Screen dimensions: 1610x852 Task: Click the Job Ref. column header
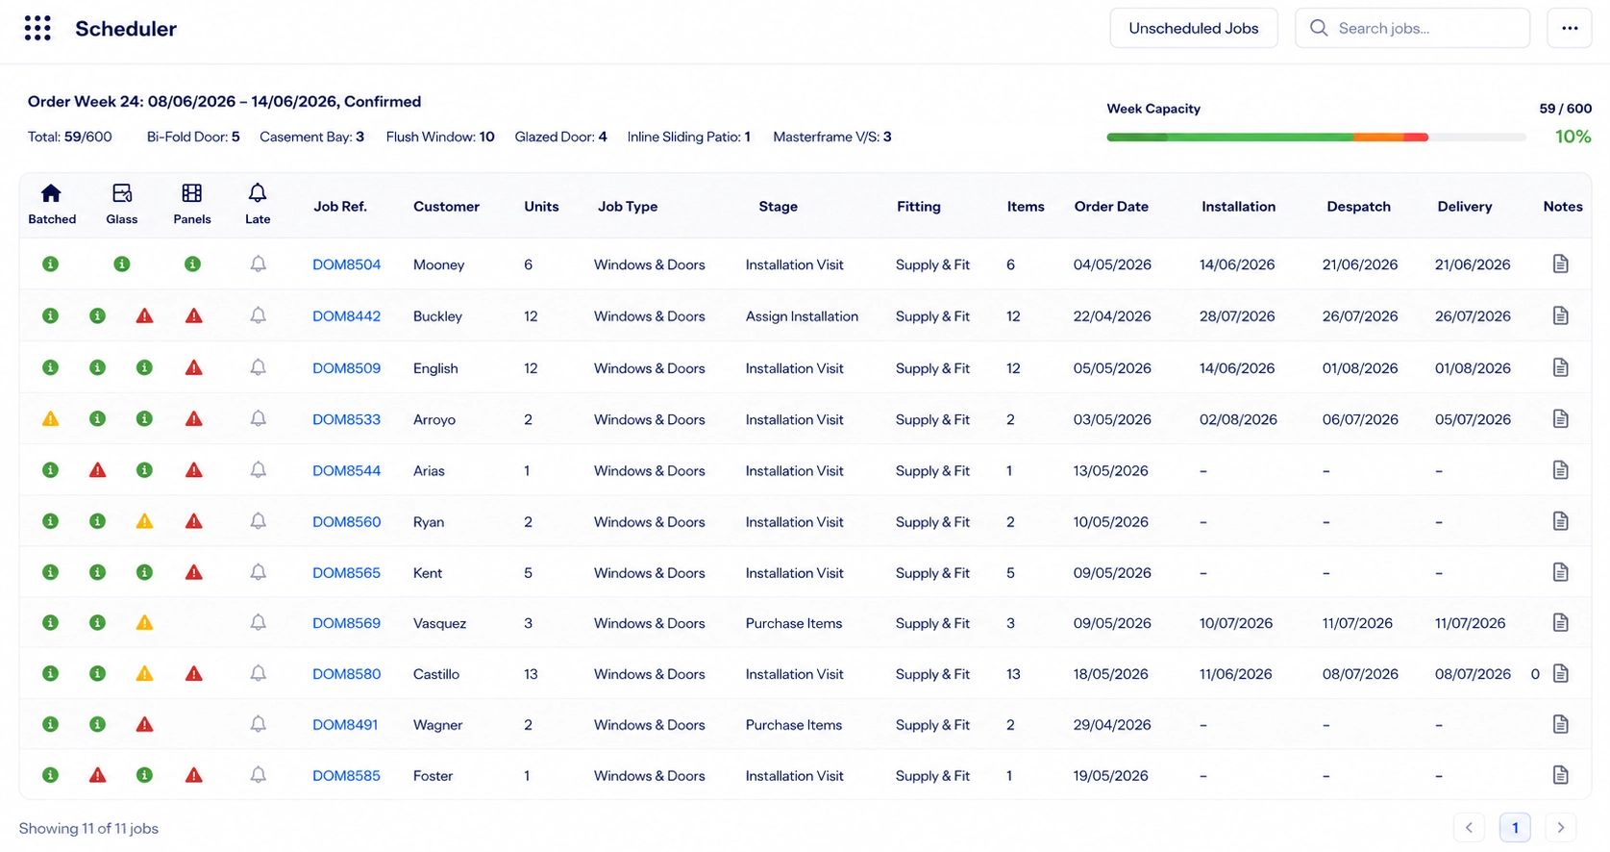click(x=340, y=207)
